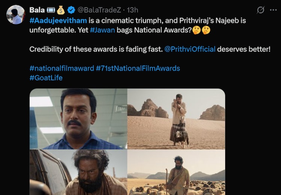Viewport: 281px width, 195px height.
Task: Open the bottom-right photo with sheep herd
Action: [176, 172]
